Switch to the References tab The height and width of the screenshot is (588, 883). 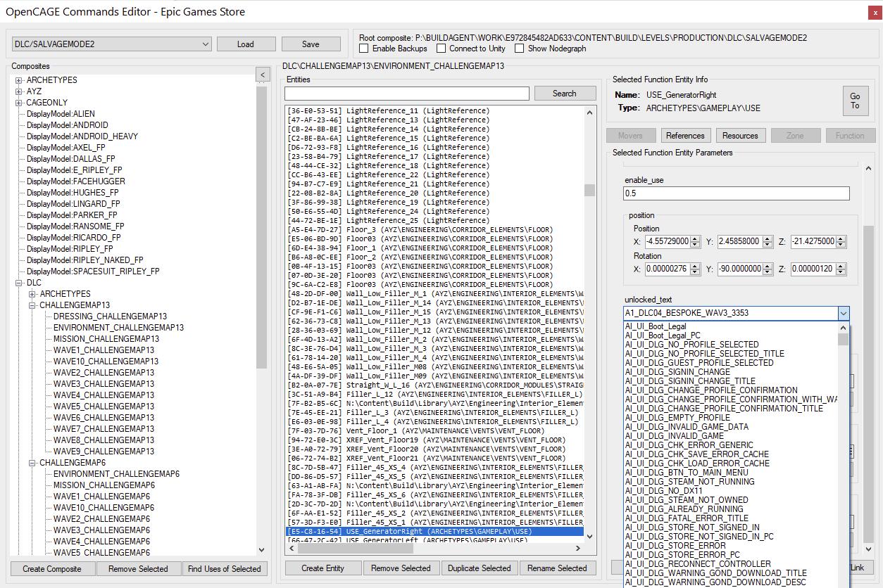[685, 135]
